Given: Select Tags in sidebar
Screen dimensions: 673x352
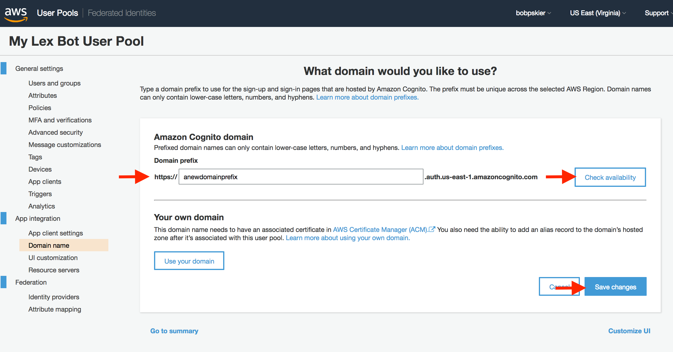Looking at the screenshot, I should (x=35, y=157).
